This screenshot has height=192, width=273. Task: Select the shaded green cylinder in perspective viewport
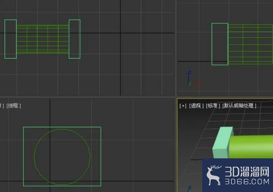point(251,146)
